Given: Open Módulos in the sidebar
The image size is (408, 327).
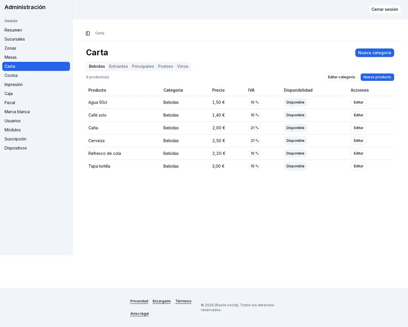Looking at the screenshot, I should pos(36,130).
